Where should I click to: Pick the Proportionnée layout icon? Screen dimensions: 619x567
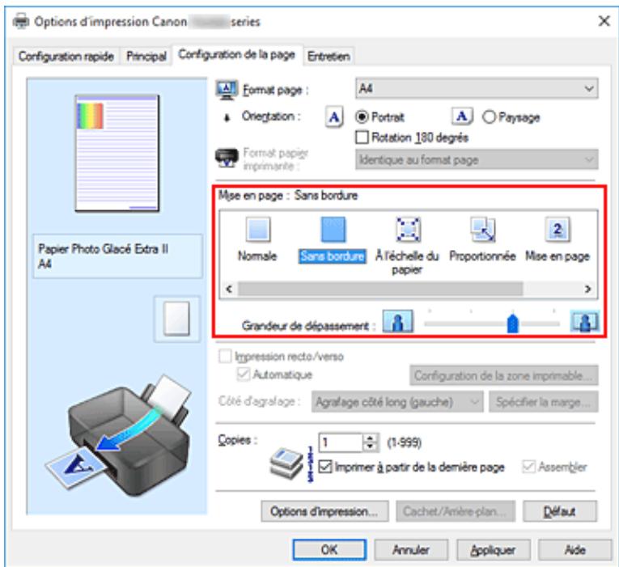(x=482, y=229)
